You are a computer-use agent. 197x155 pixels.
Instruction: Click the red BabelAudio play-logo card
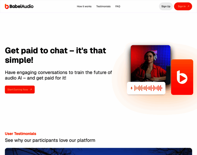[182, 77]
